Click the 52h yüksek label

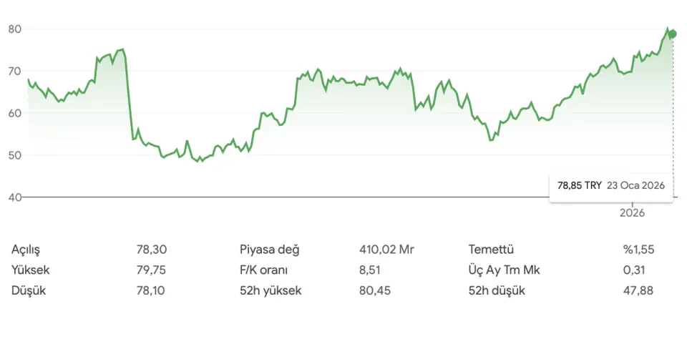pos(271,290)
